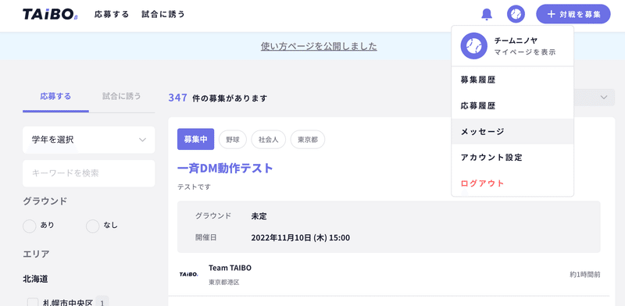Click the 対戦を募集 plus button
This screenshot has height=306, width=625.
tap(573, 14)
